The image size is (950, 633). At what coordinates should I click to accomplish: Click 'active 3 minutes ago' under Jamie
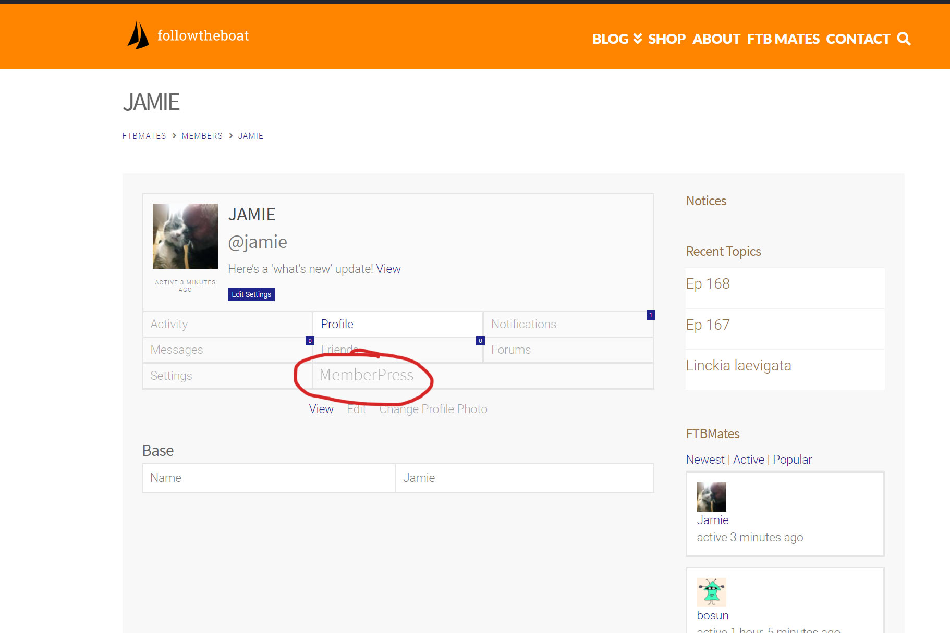[x=750, y=537]
